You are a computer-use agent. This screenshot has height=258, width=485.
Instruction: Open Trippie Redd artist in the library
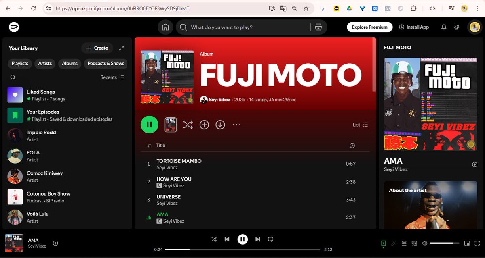[68, 136]
